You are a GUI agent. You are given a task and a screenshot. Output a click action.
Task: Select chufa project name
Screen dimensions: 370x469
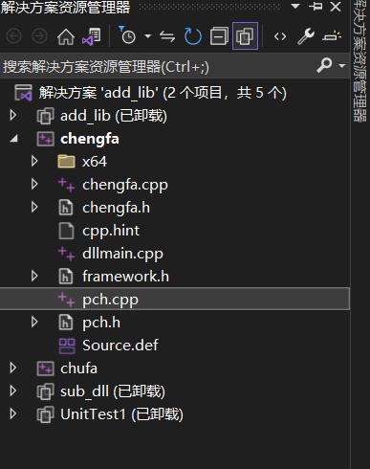pos(78,368)
